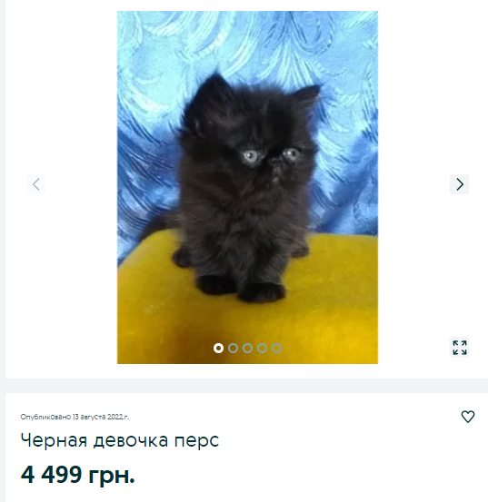Click the word перс in the title
Image resolution: width=488 pixels, height=502 pixels.
[196, 441]
